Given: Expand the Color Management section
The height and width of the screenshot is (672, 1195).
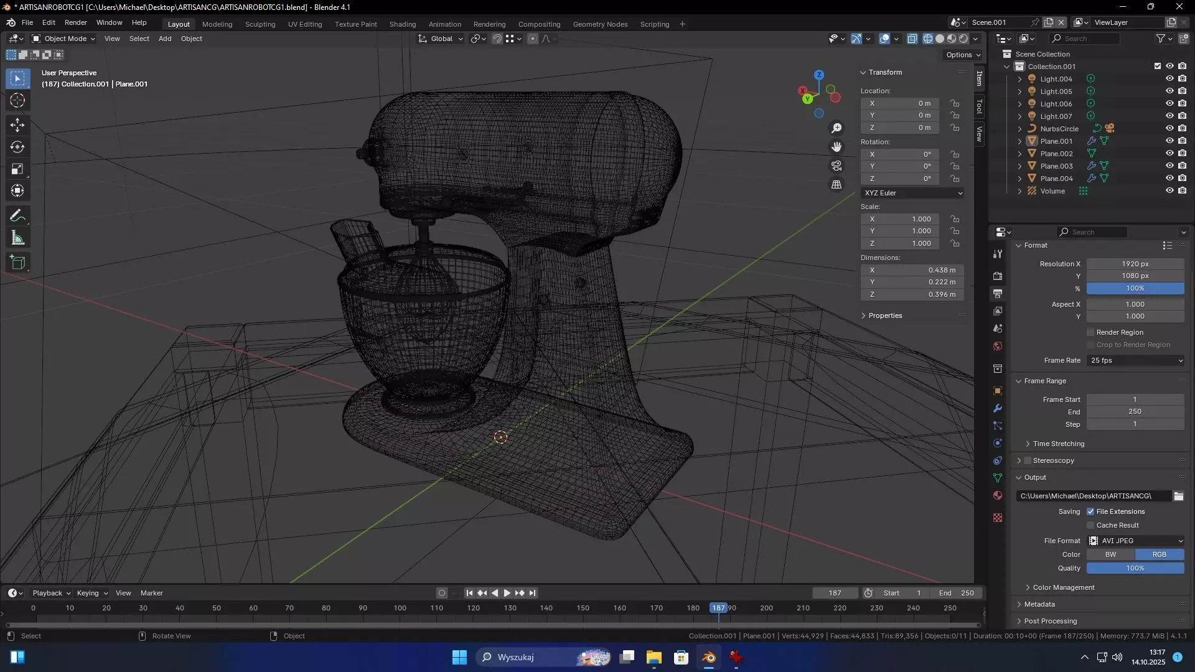Looking at the screenshot, I should [x=1064, y=587].
